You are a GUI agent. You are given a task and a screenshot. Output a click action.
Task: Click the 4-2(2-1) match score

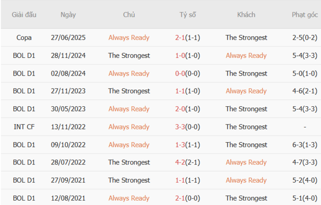[188, 163]
